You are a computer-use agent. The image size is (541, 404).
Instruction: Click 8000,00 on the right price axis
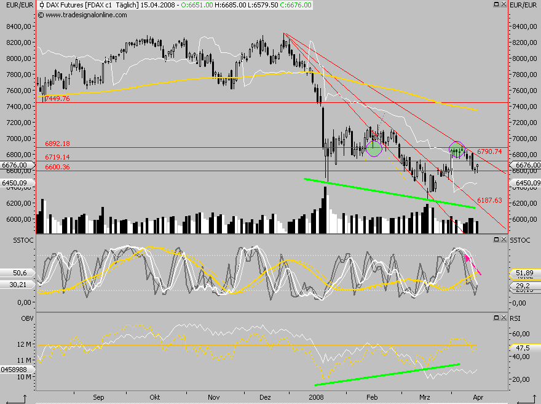tap(525, 59)
